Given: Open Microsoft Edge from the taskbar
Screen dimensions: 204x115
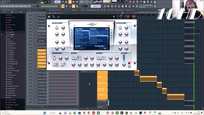Looking at the screenshot, I should pos(75,113).
